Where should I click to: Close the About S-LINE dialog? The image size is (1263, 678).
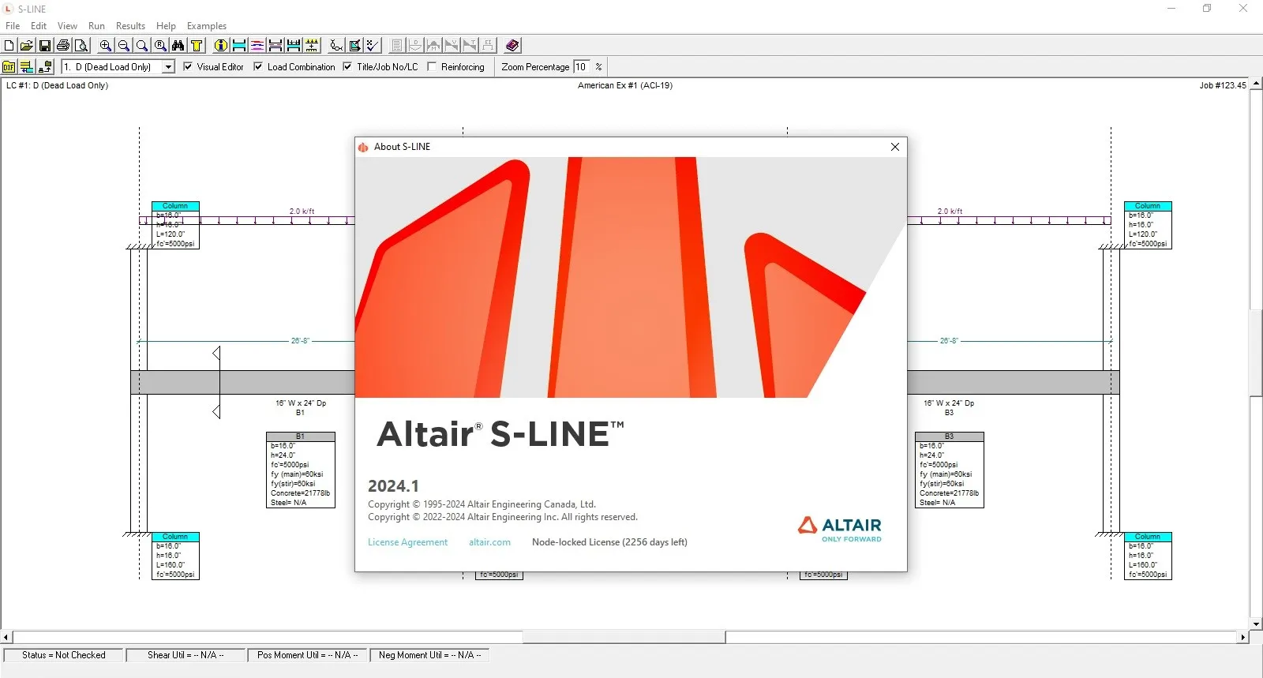(x=895, y=147)
